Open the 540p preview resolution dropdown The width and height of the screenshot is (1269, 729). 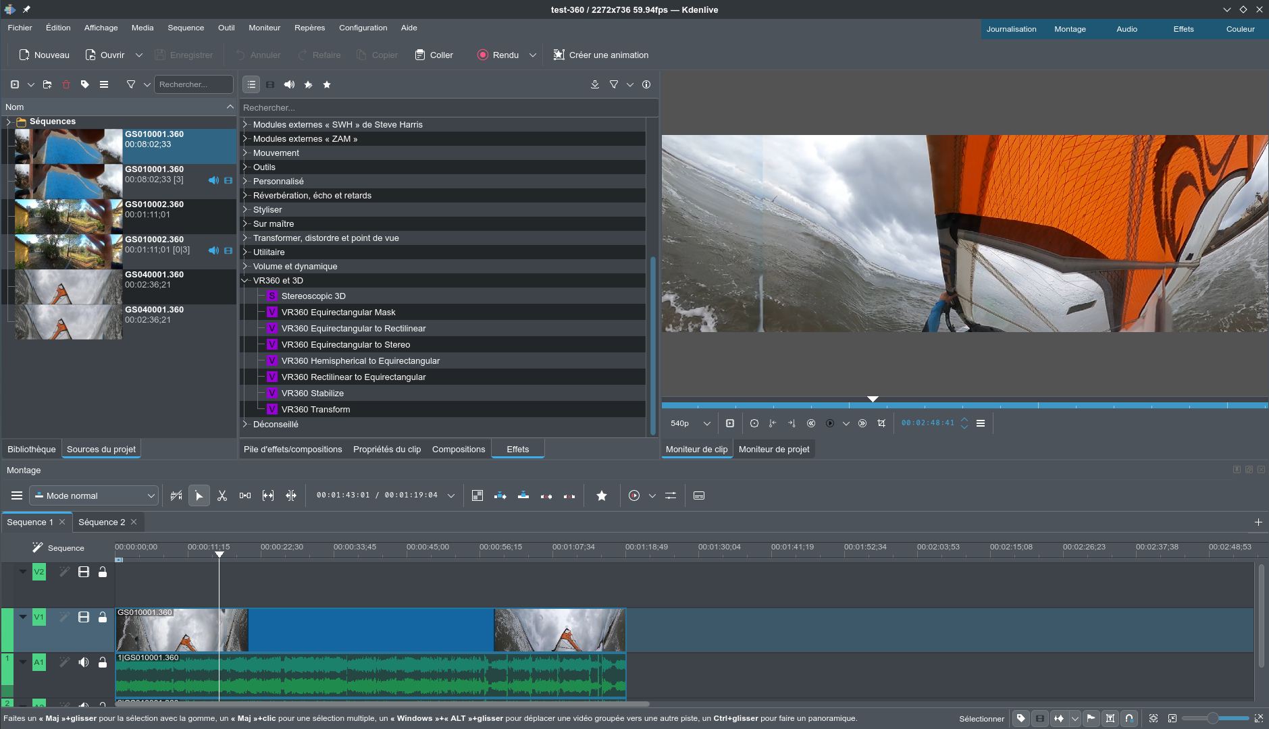690,423
